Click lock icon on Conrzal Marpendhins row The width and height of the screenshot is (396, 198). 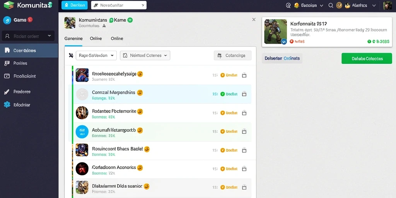(244, 94)
